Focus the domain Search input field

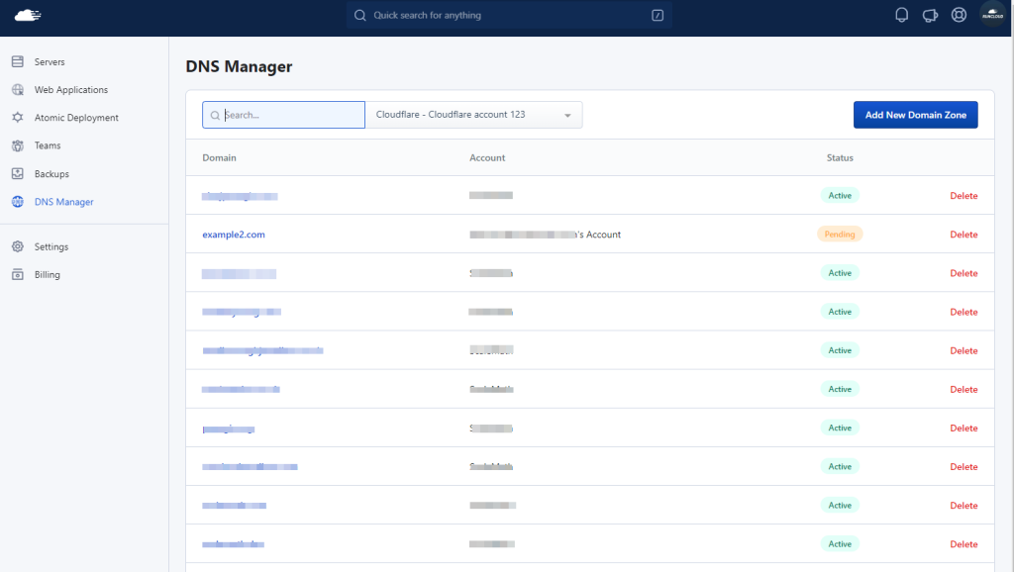point(283,115)
